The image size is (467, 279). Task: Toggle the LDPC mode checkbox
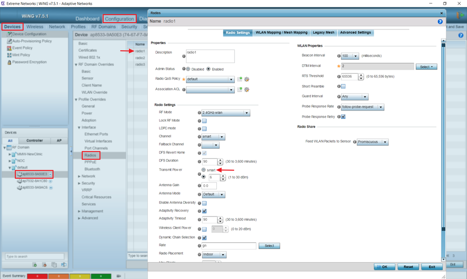(204, 129)
